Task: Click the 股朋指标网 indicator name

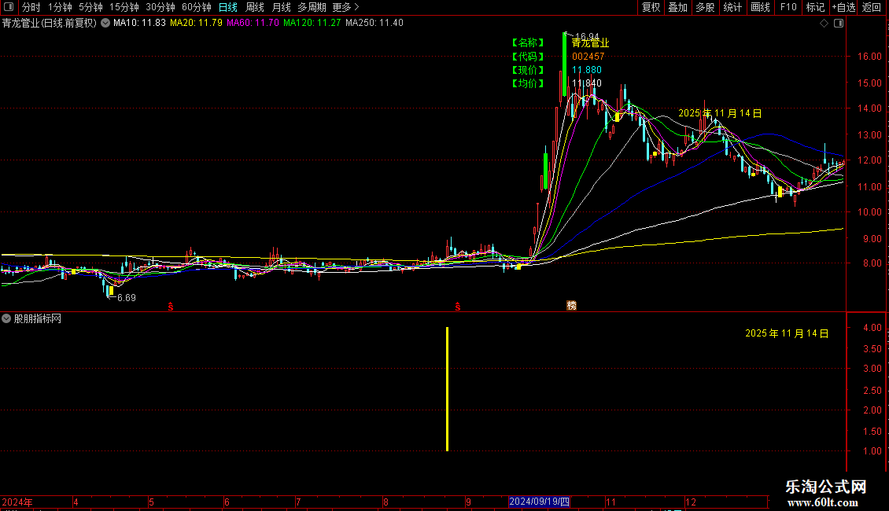Action: coord(38,319)
